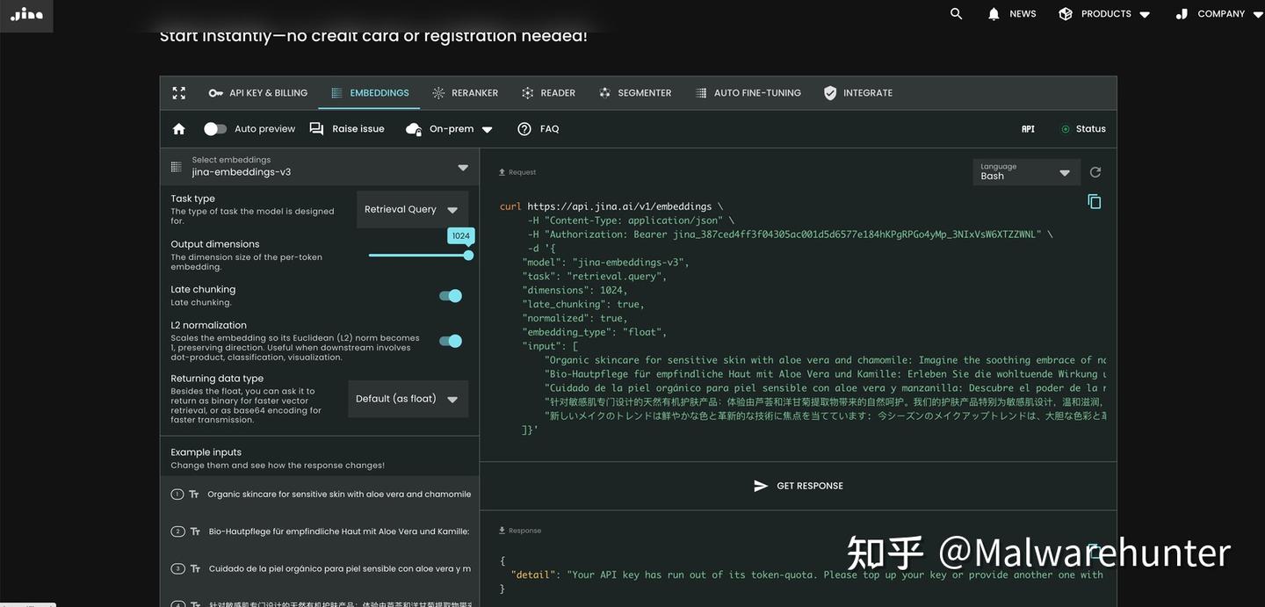Click the home icon

coord(179,129)
